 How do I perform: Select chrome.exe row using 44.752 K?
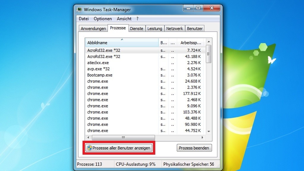tap(145, 131)
